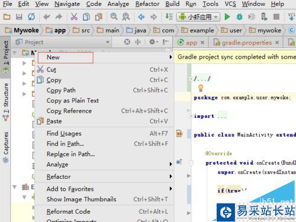Select Copy Reference from context menu
296x222 pixels.
[105, 111]
